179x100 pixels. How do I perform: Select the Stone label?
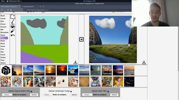click(x=3, y=57)
